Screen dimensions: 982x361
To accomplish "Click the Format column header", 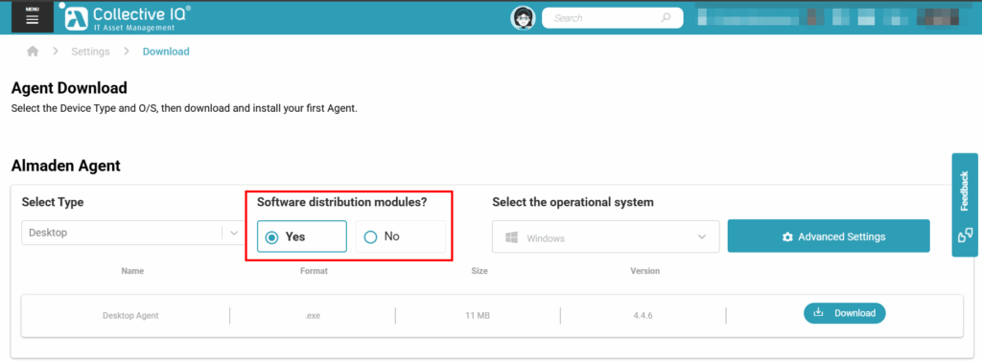I will pos(314,271).
